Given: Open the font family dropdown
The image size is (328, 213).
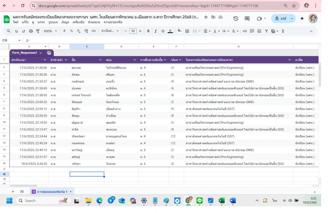Looking at the screenshot, I should tap(110, 31).
